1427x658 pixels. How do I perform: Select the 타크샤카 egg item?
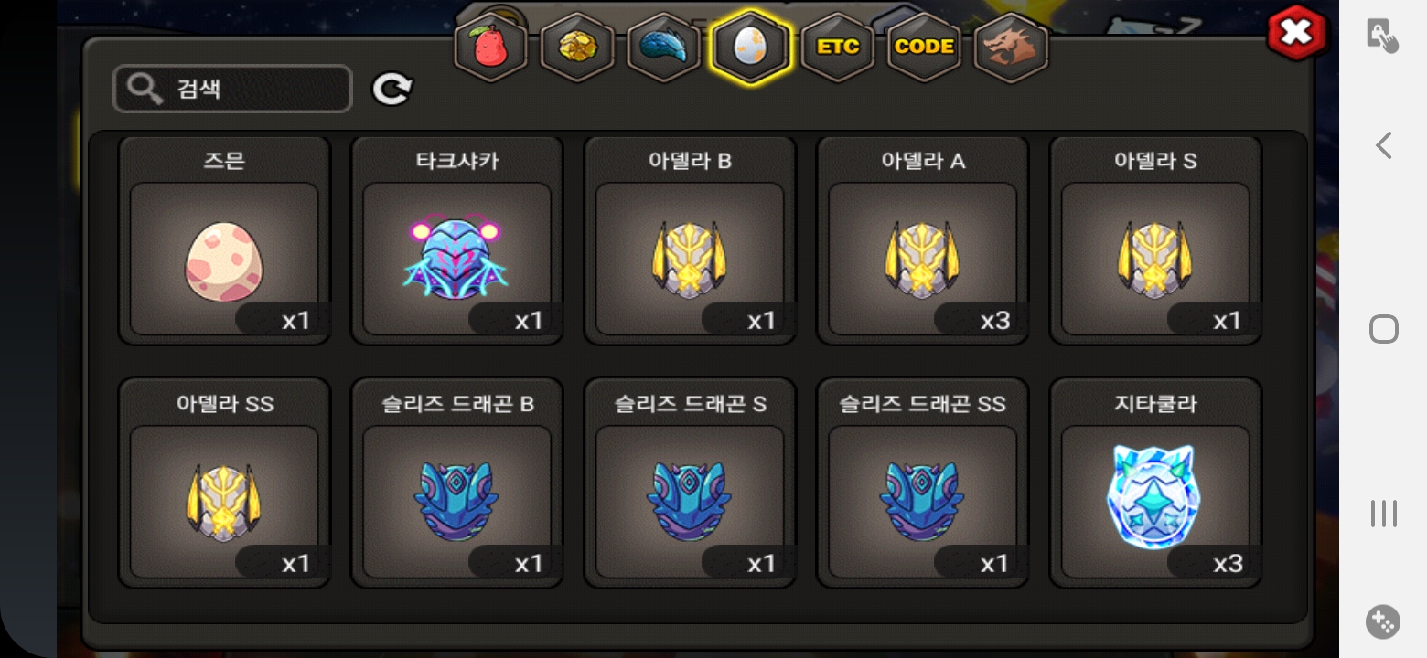[456, 240]
